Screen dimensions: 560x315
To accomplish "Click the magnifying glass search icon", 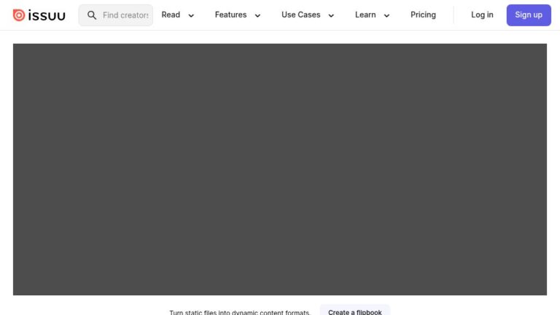I will pyautogui.click(x=92, y=15).
